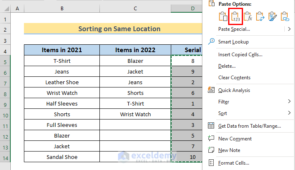This screenshot has width=295, height=170.
Task: Click the cell containing Leather Shoe
Action: click(x=61, y=82)
